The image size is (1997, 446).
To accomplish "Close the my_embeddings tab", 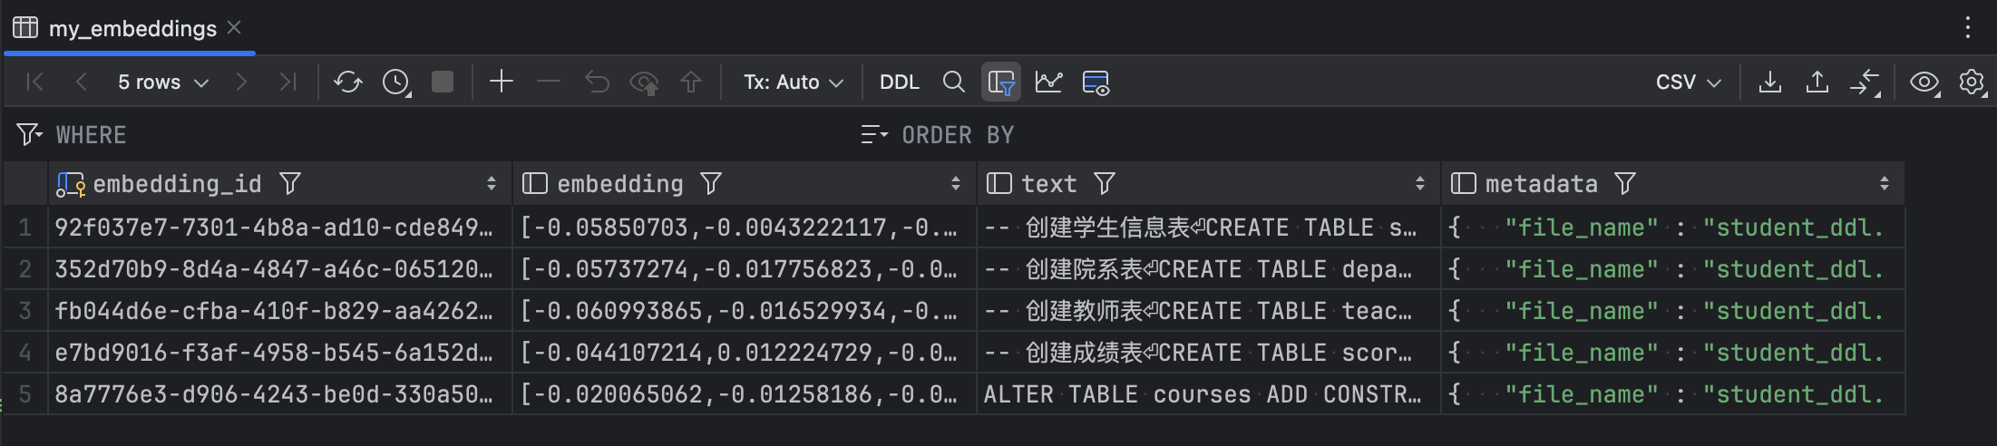I will click(234, 28).
